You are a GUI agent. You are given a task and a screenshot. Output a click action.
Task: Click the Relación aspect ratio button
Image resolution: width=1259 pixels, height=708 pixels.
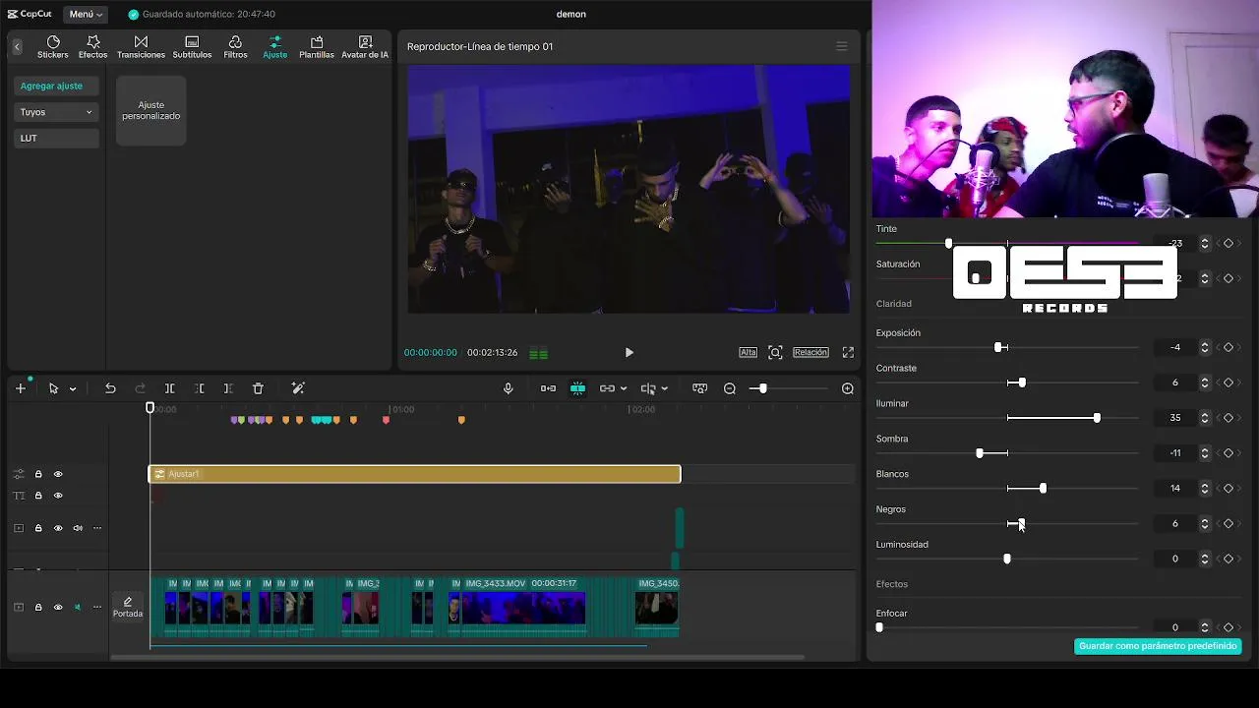(x=810, y=352)
